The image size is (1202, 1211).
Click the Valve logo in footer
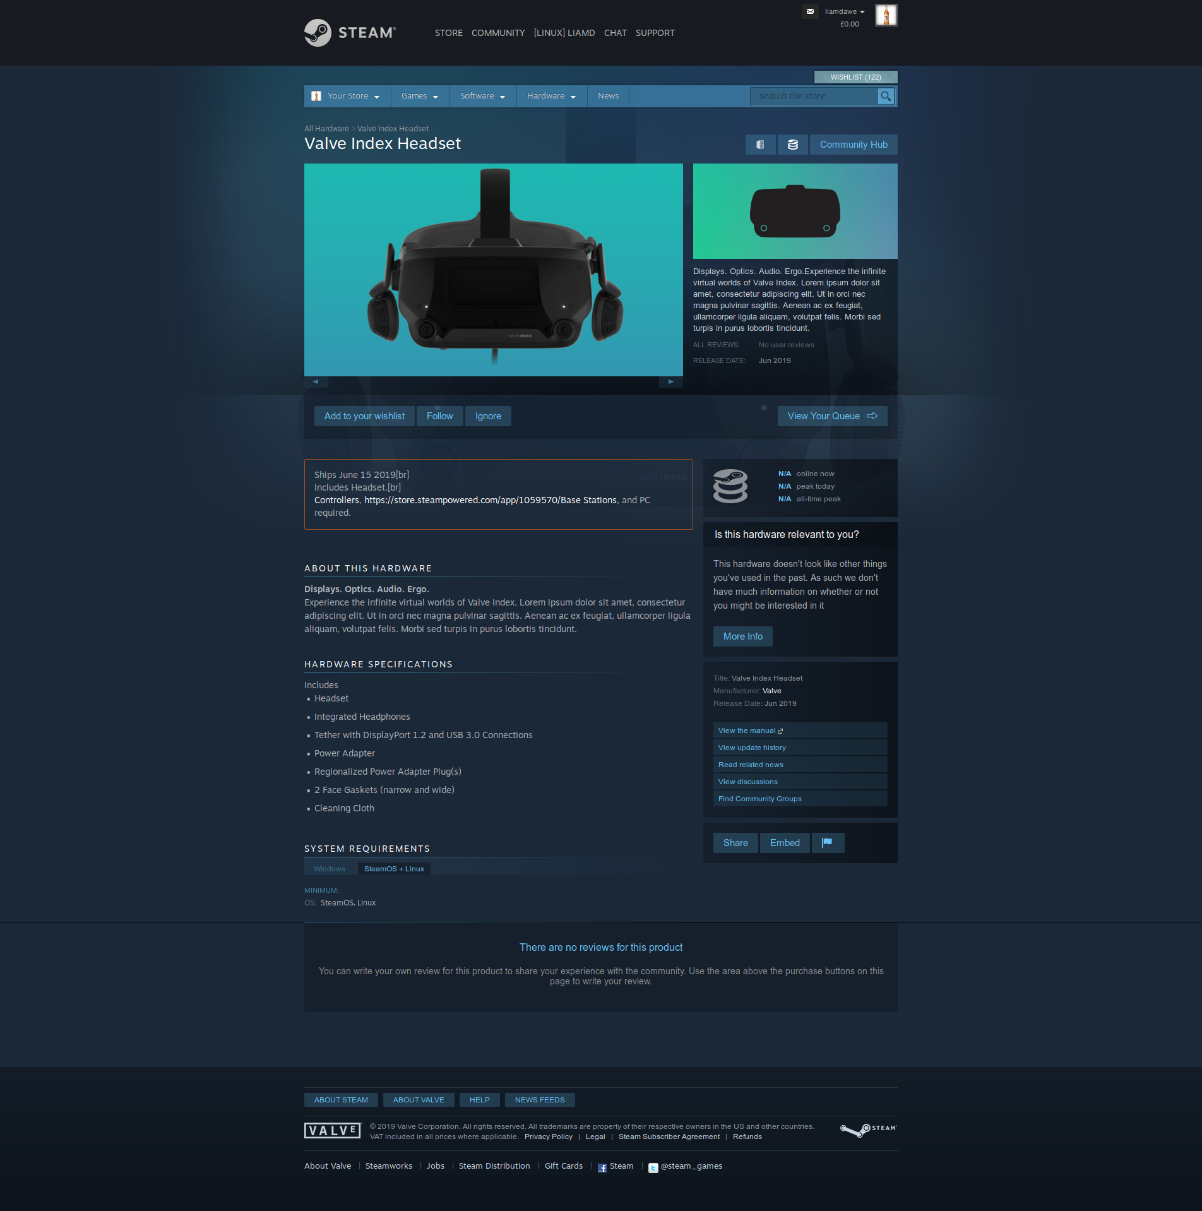[x=332, y=1131]
